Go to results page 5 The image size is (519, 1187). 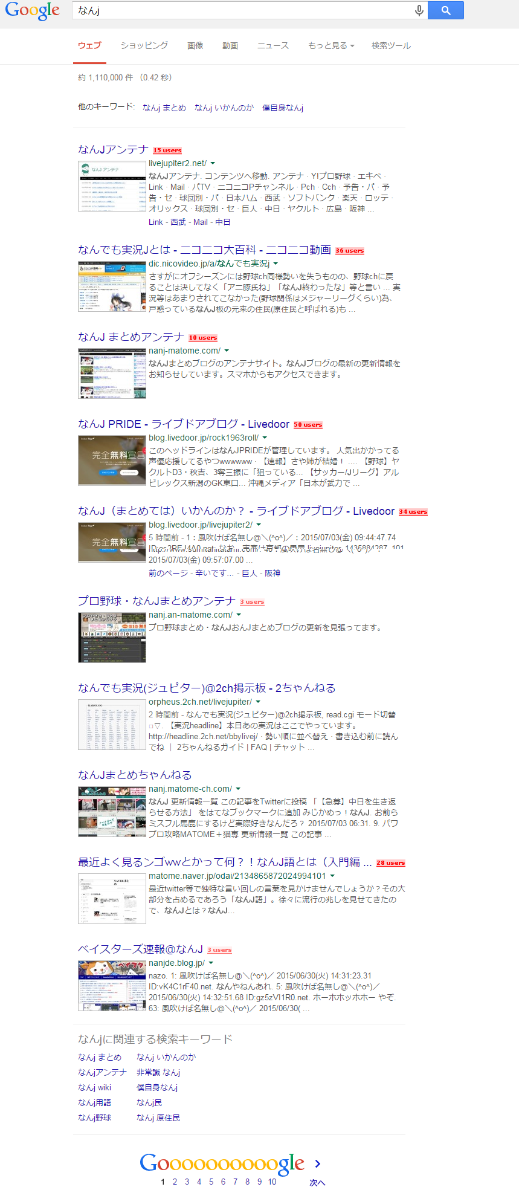pos(211,1182)
